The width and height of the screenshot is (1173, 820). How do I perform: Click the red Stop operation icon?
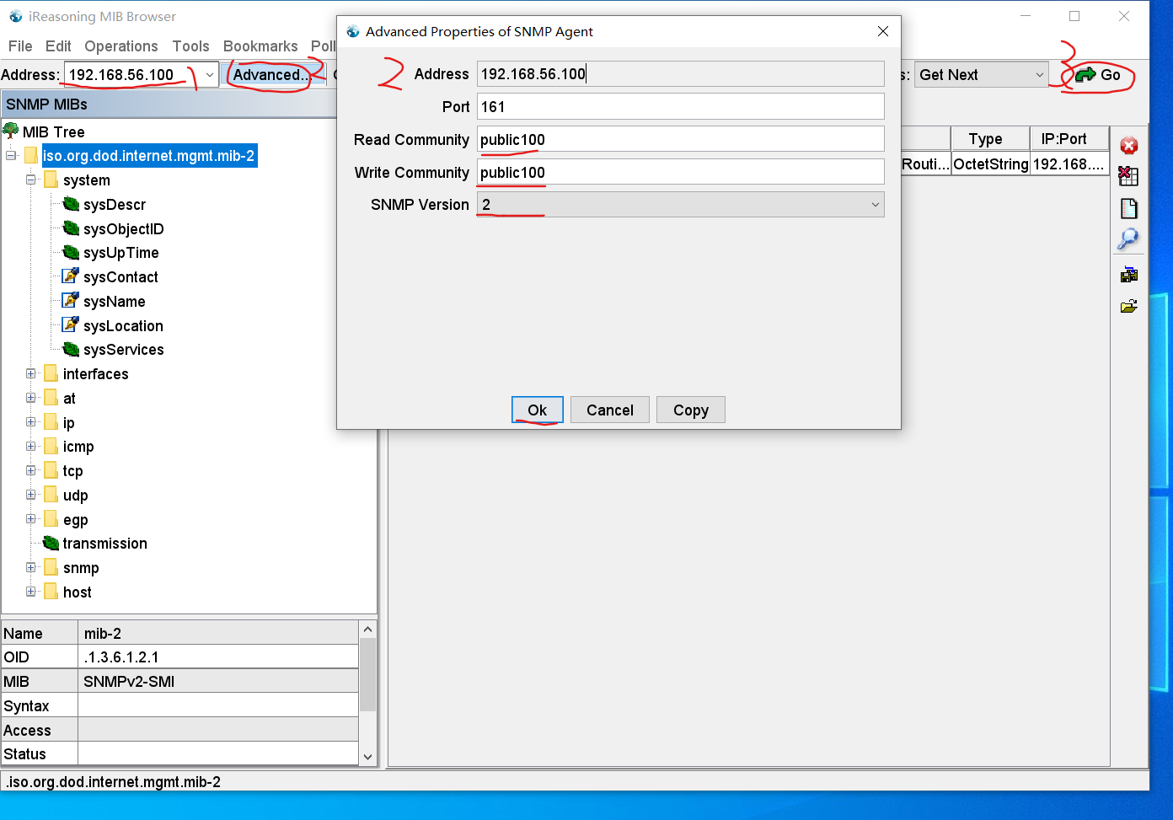point(1129,145)
